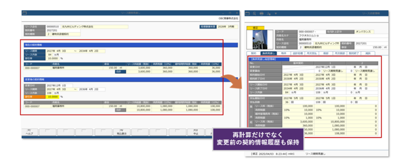Select the 減損 tab
This screenshot has width=416, height=161.
click(x=368, y=53)
